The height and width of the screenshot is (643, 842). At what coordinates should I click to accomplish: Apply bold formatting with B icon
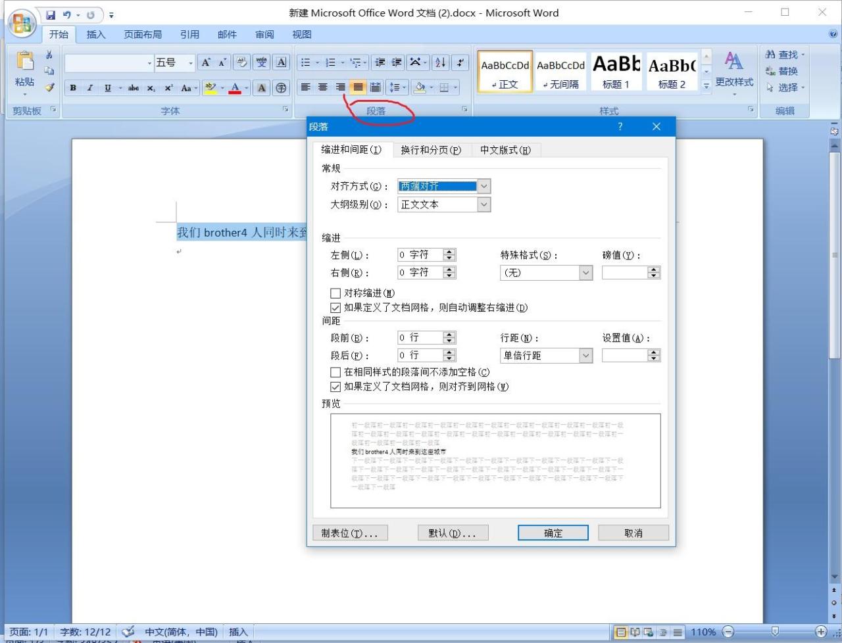73,87
